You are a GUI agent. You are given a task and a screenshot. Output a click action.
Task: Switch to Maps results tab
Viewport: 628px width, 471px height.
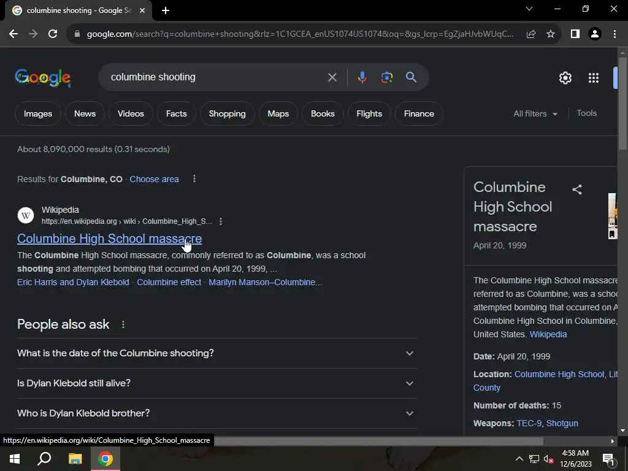(x=278, y=113)
